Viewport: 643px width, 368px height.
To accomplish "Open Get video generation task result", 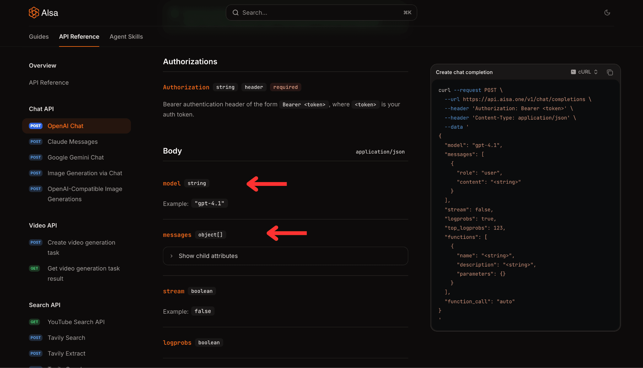I will click(84, 273).
